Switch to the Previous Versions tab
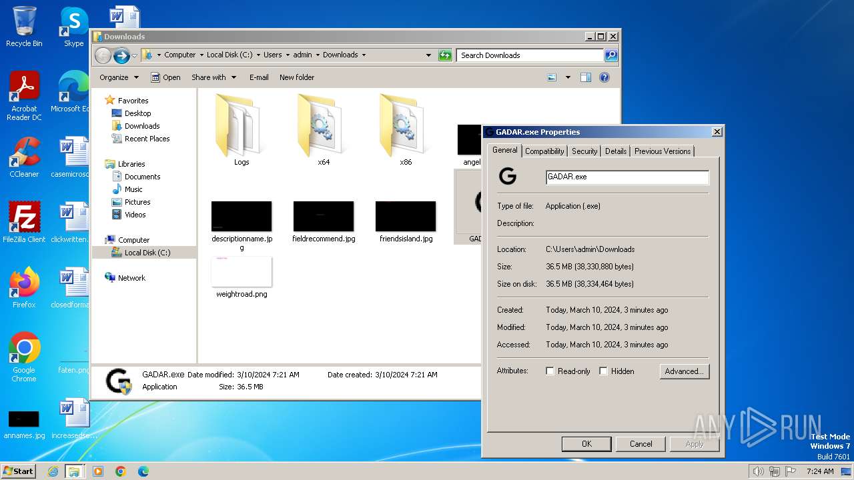854x480 pixels. pyautogui.click(x=663, y=151)
